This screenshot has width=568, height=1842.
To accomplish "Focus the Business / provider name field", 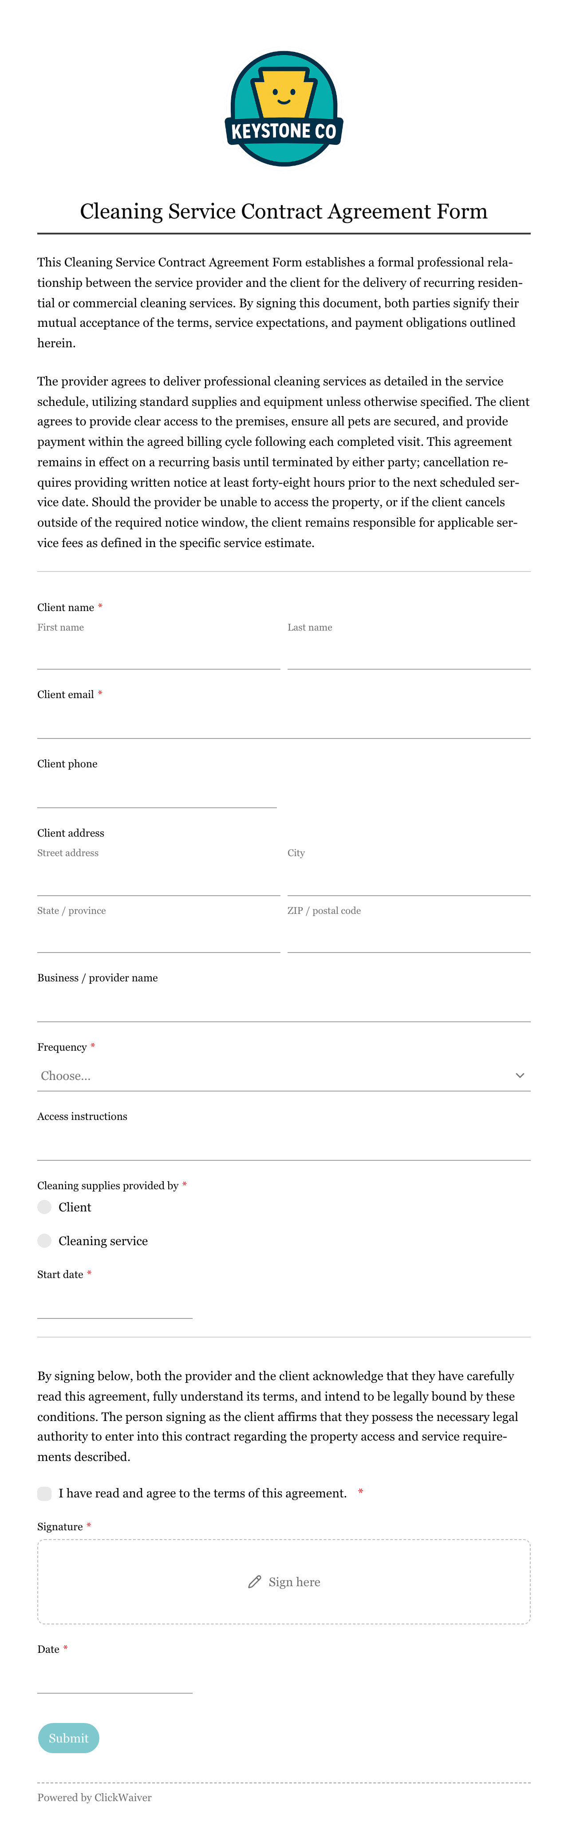I will 284,1006.
